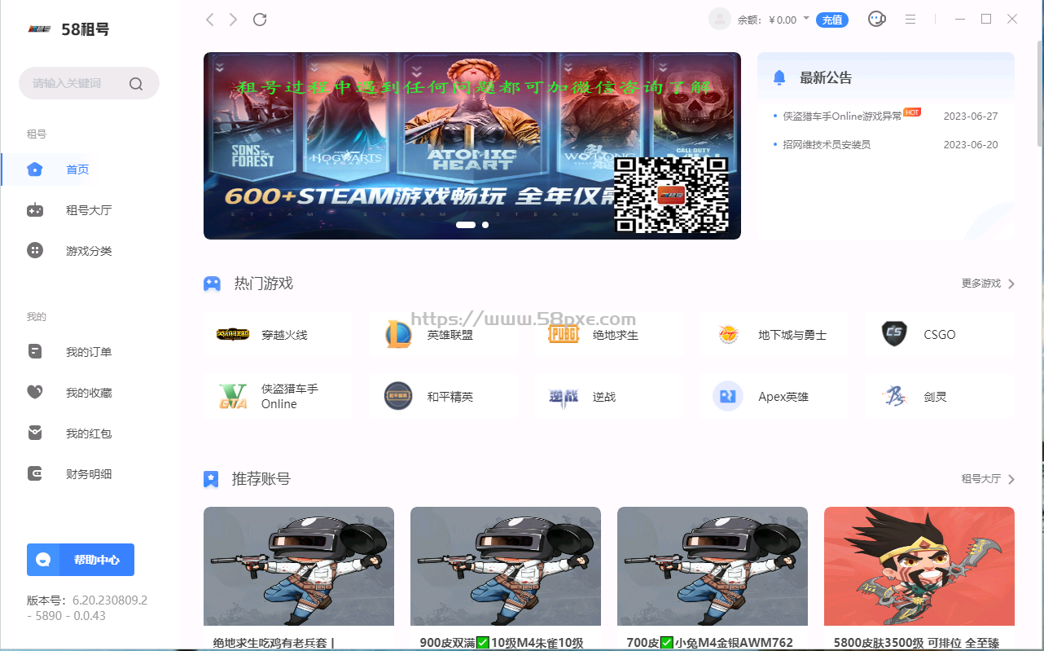Click the 热门游戏 gamepad icon
The image size is (1044, 651).
[x=212, y=284]
